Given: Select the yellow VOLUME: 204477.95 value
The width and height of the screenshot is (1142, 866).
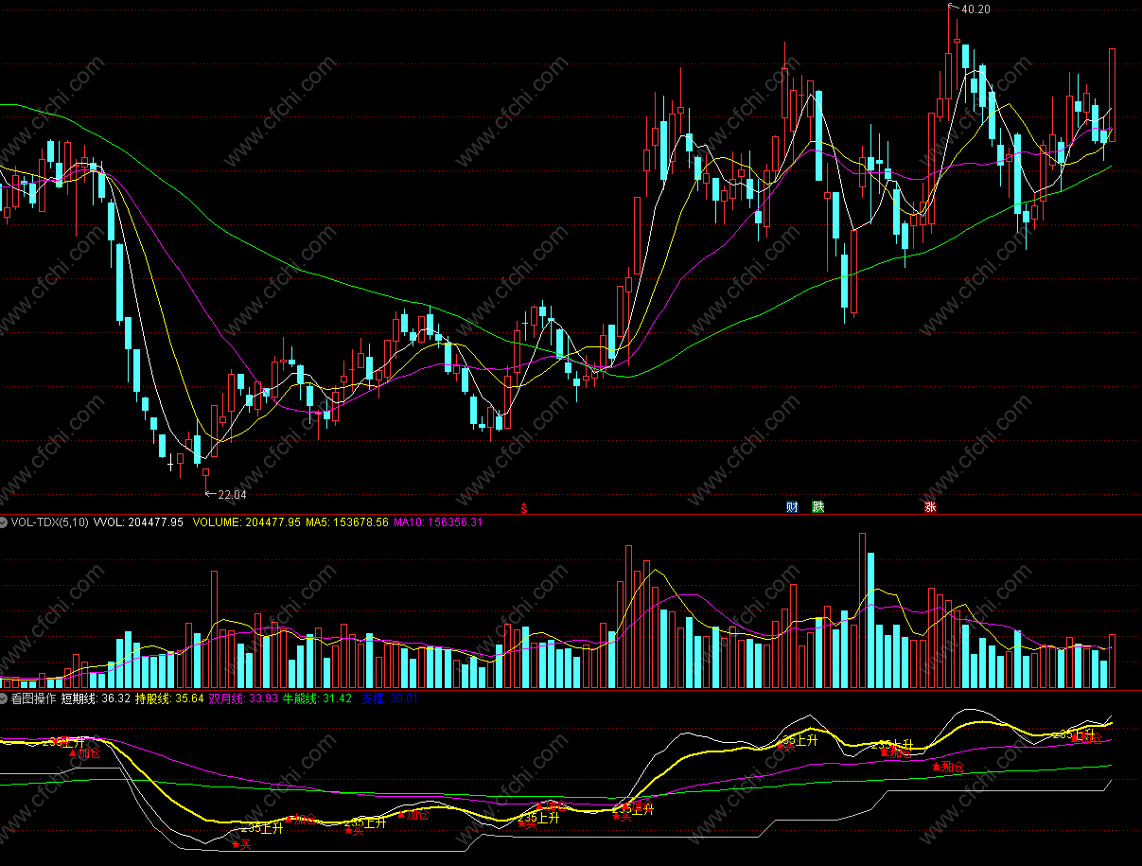Looking at the screenshot, I should (x=246, y=521).
